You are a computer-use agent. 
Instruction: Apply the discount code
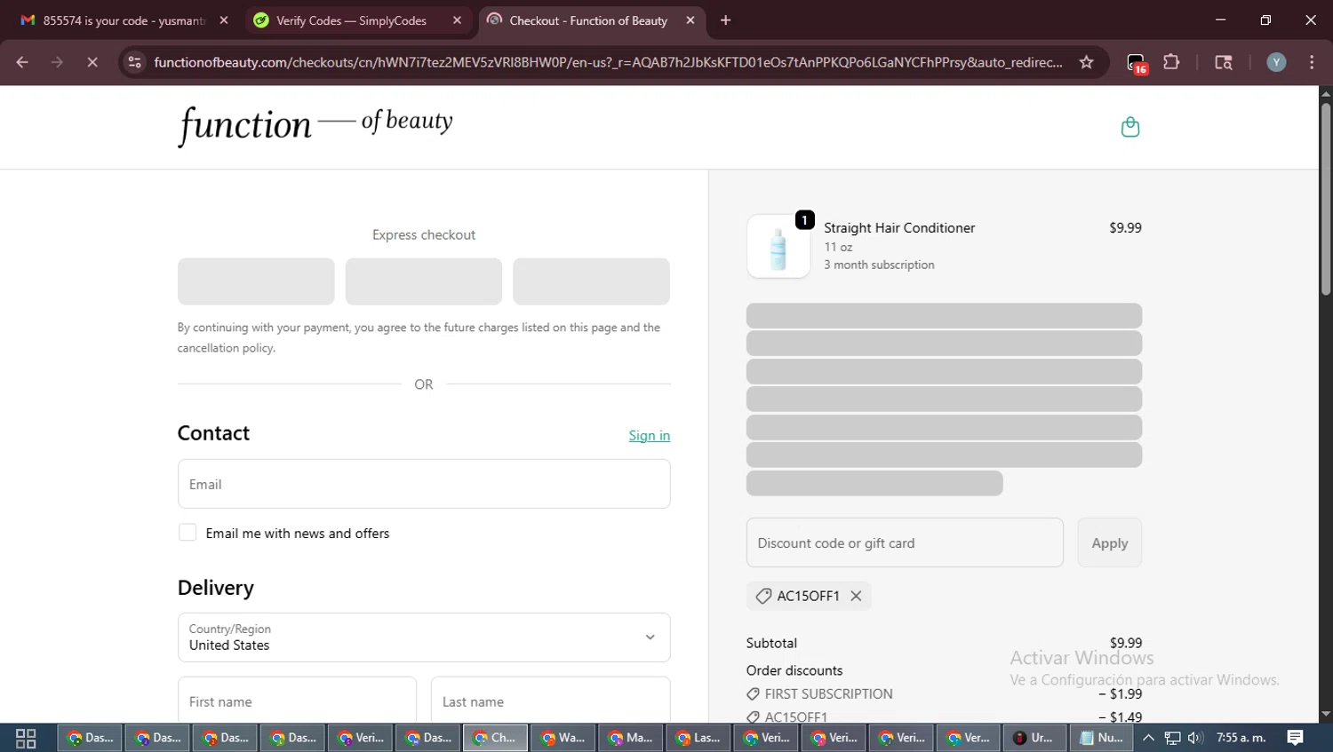tap(1109, 542)
